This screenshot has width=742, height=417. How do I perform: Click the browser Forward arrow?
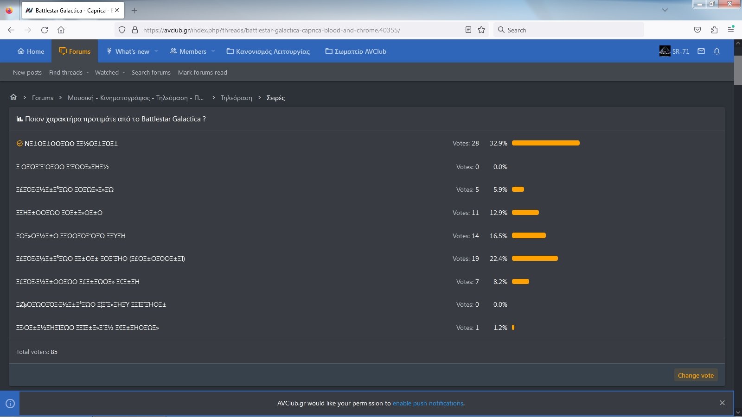[28, 30]
